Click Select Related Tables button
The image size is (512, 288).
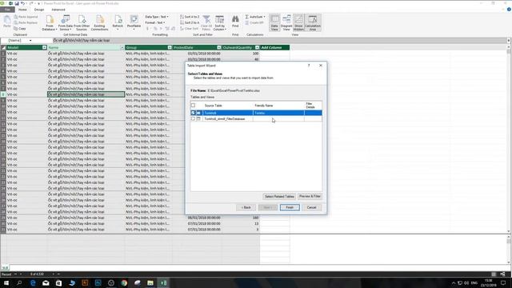click(x=279, y=197)
